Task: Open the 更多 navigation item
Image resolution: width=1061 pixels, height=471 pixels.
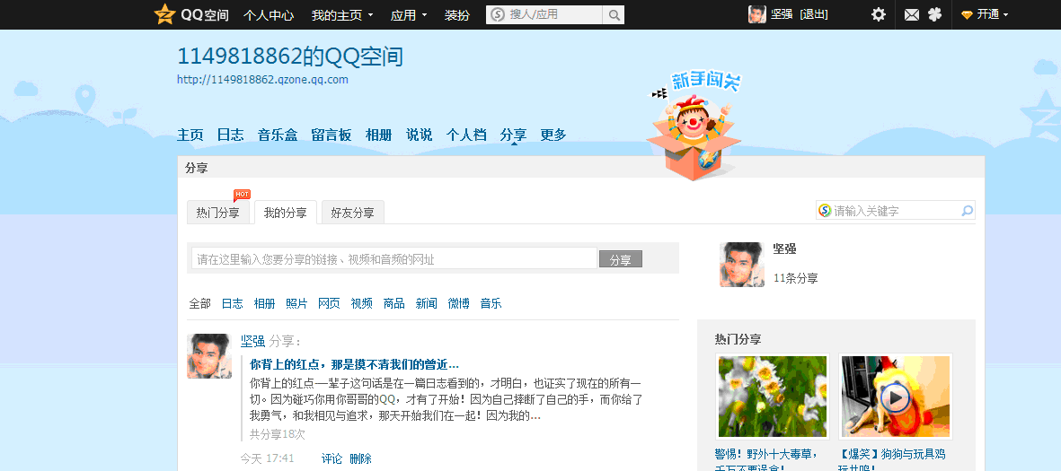Action: [x=553, y=135]
